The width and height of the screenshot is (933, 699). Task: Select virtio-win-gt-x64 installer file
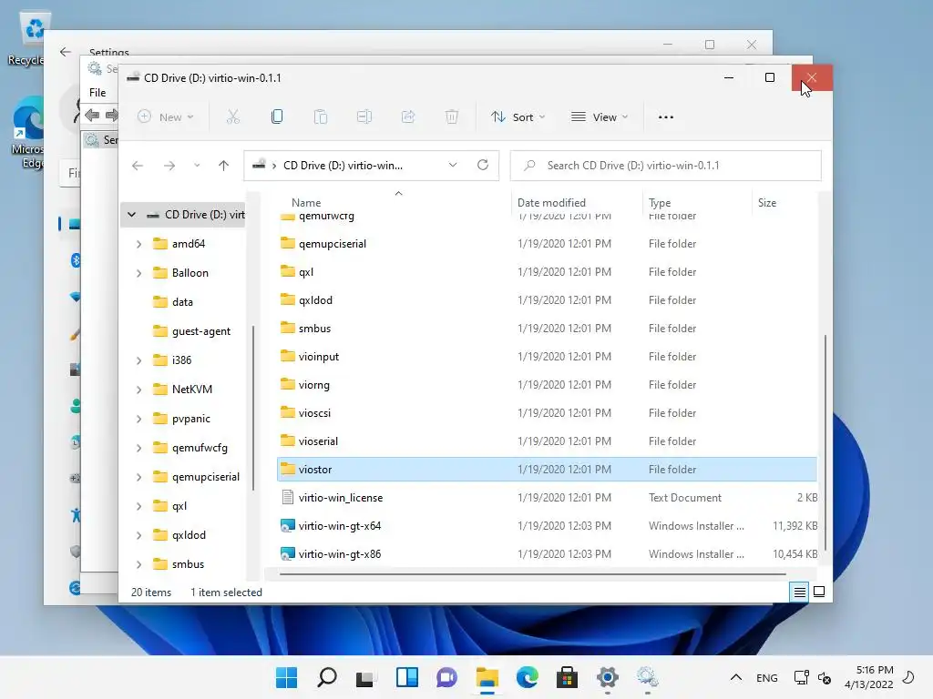pos(547,525)
